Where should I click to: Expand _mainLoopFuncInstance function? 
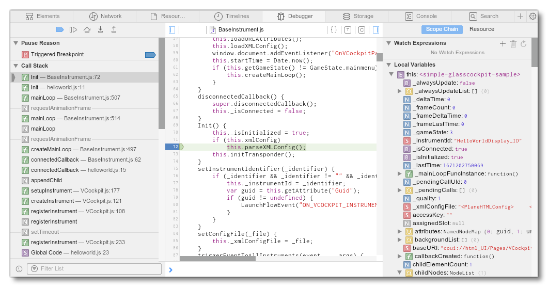point(399,173)
